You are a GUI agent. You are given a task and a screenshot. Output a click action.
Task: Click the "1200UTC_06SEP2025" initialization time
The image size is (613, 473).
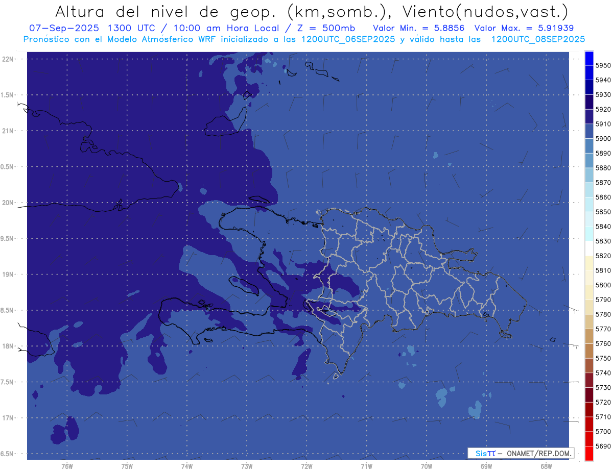coord(348,39)
